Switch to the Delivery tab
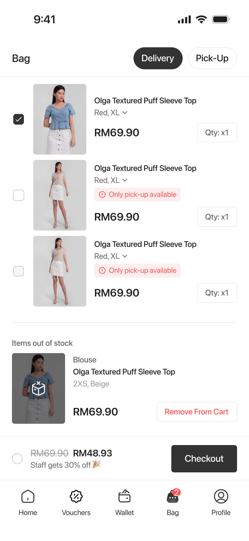 tap(158, 58)
